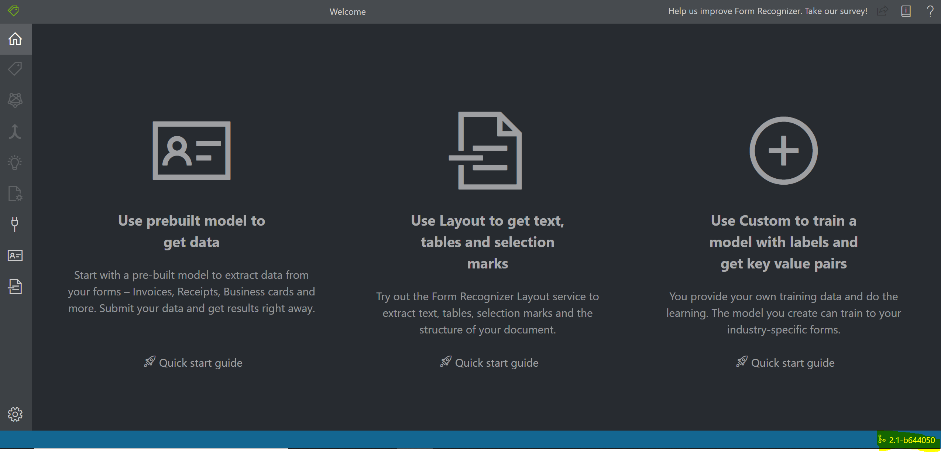This screenshot has width=941, height=452.
Task: Go to the Home page icon
Action: pos(15,39)
